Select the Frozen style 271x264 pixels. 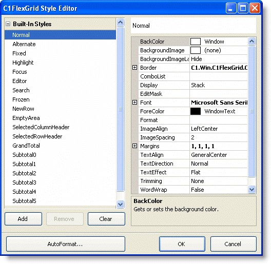coord(60,99)
